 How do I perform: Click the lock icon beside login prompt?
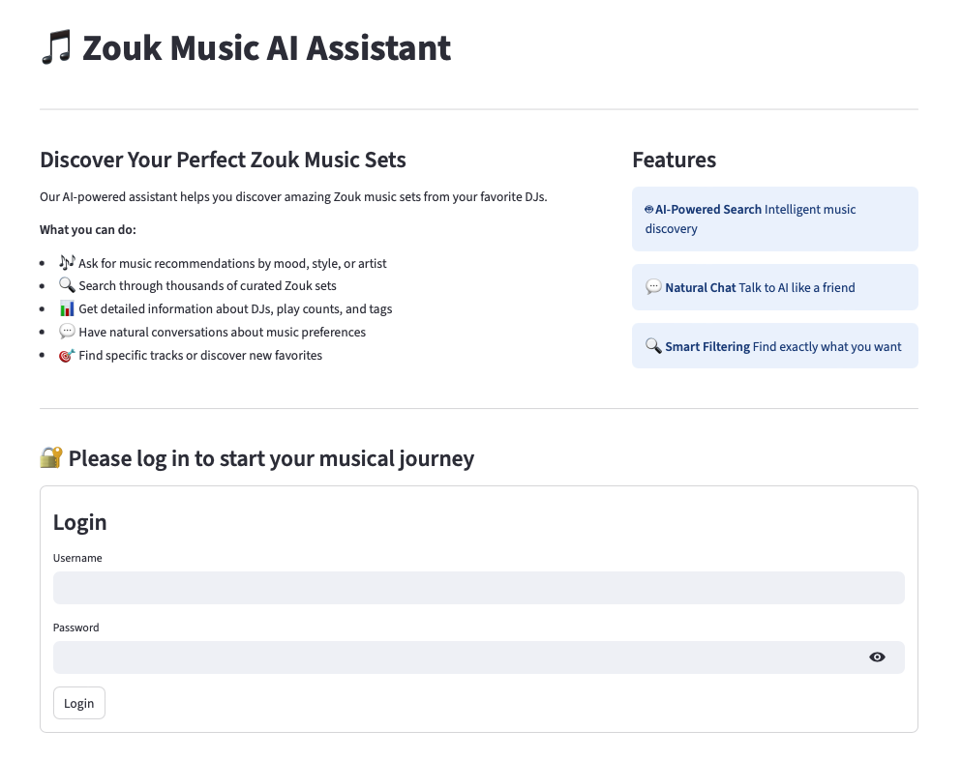tap(51, 457)
